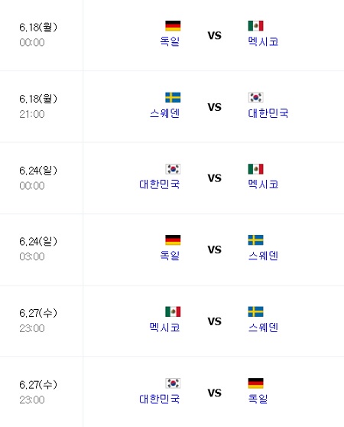Image resolution: width=344 pixels, height=427 pixels.
Task: Click VS in the 독일 vs 스웨덴 match
Action: pos(215,249)
